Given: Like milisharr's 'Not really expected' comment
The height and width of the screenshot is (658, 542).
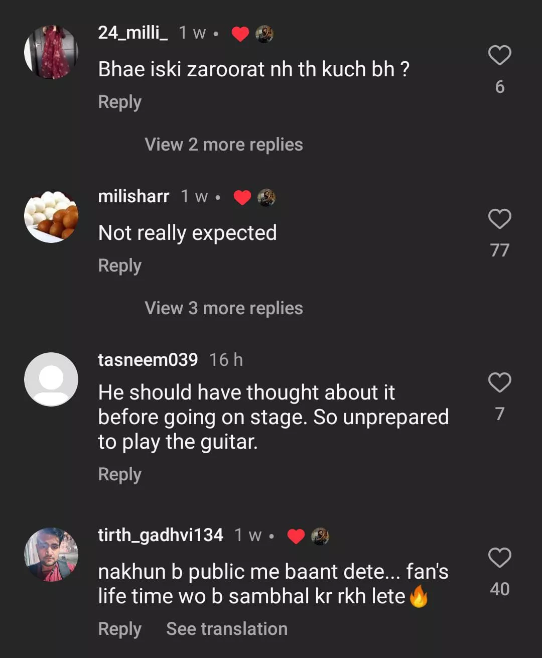Looking at the screenshot, I should coord(499,219).
